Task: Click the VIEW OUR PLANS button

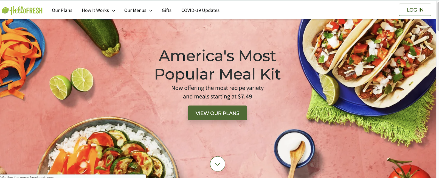Action: (x=217, y=113)
